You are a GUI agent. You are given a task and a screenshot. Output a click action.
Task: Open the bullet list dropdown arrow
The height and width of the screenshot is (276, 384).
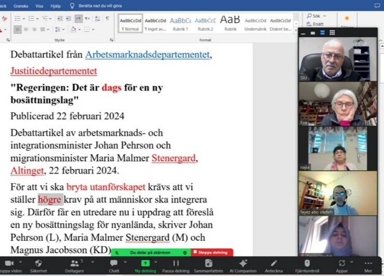(x=24, y=19)
